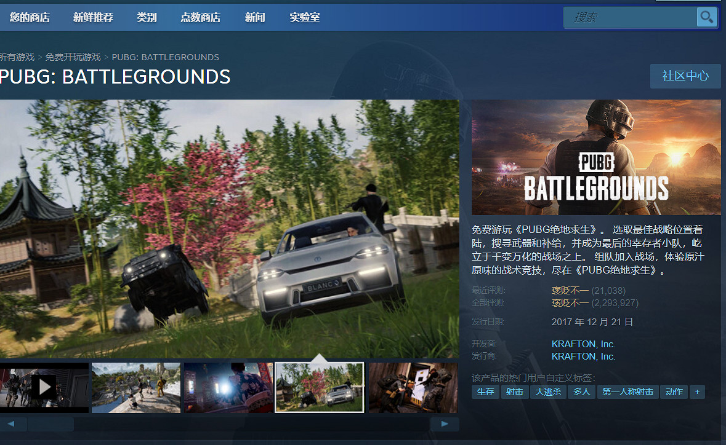Open the 新鲜推荐 menu
Screen dimensions: 726x445
[x=93, y=17]
